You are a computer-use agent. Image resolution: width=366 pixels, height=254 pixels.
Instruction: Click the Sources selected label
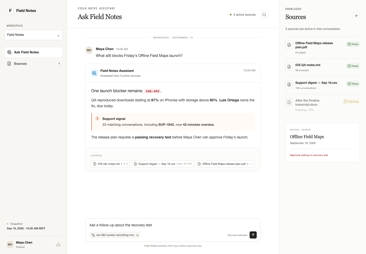(x=237, y=235)
